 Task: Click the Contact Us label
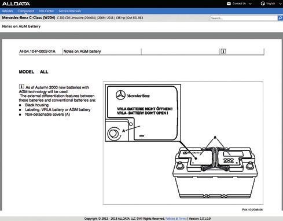239,3
